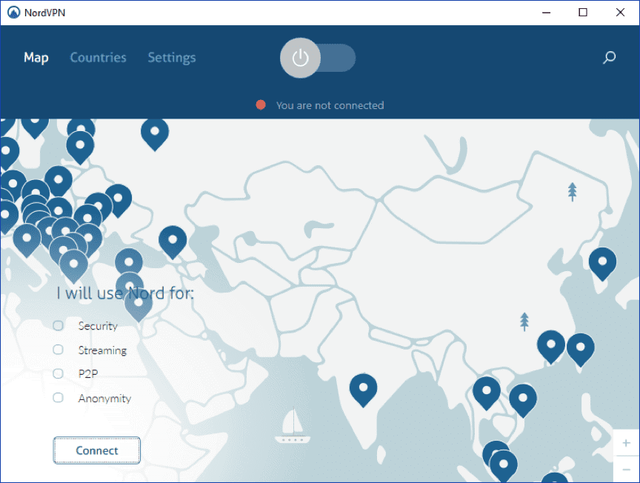
Task: Select the Singapore pin at map bottom
Action: pos(504,466)
